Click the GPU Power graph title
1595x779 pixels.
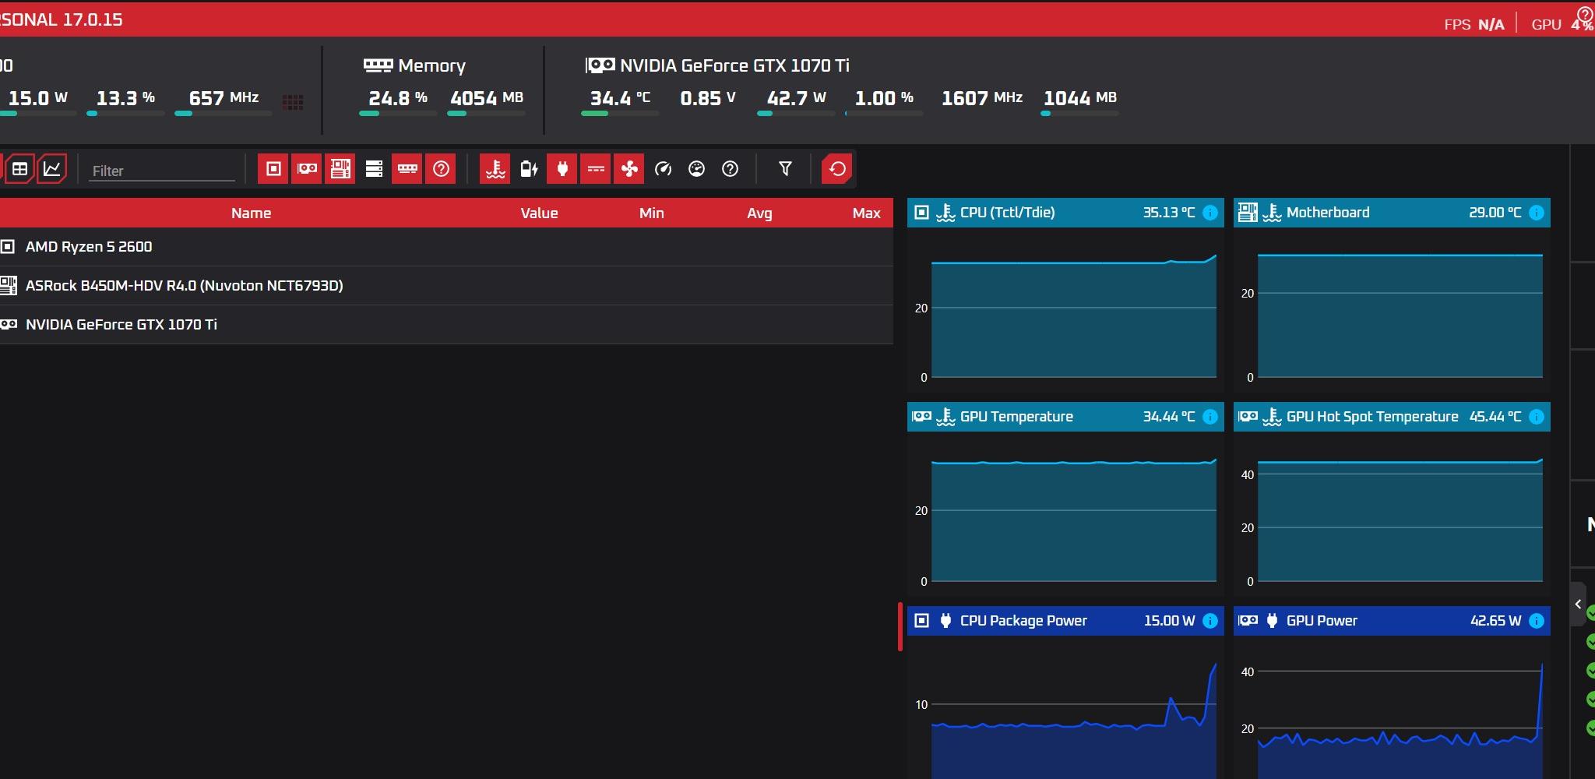pyautogui.click(x=1322, y=621)
